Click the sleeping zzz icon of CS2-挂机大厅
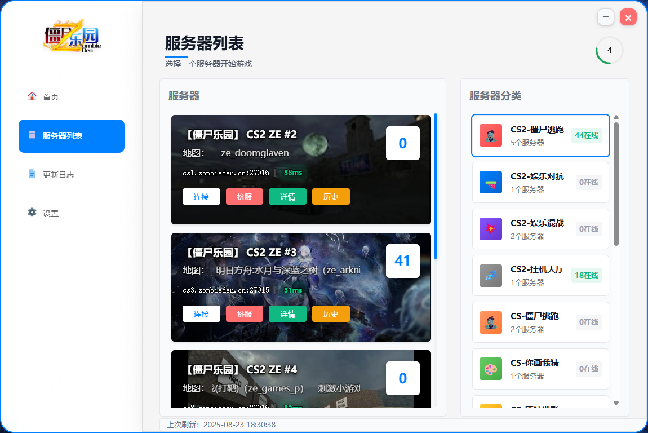648x433 pixels. point(491,276)
